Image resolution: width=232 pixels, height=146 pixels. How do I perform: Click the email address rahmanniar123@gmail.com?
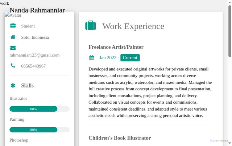(34, 55)
